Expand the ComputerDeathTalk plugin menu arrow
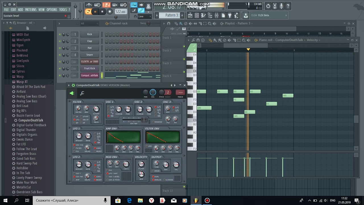The image size is (364, 205). (69, 85)
